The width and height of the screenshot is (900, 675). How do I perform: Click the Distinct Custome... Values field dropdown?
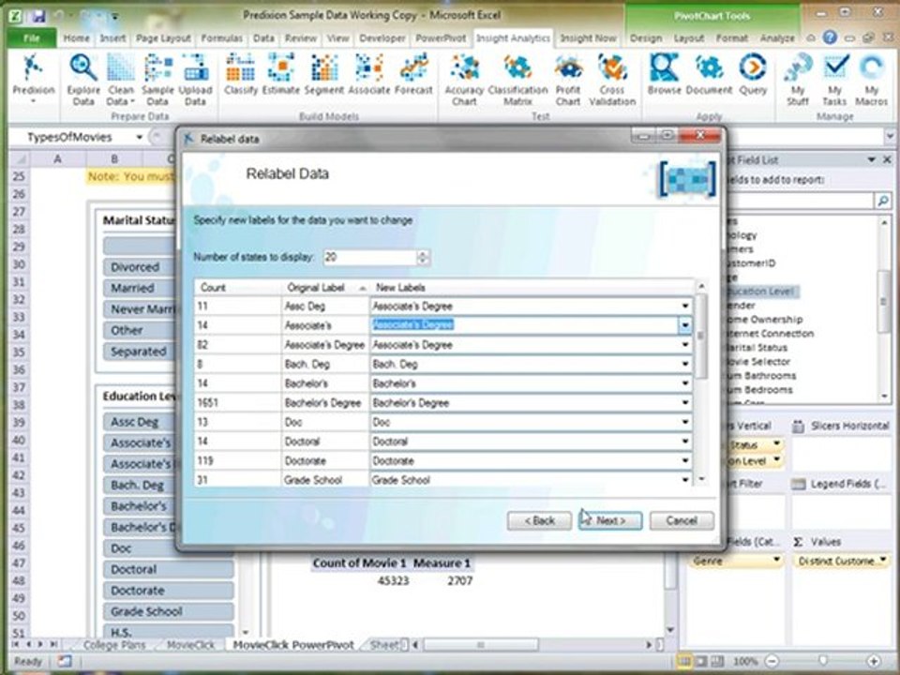coord(883,561)
